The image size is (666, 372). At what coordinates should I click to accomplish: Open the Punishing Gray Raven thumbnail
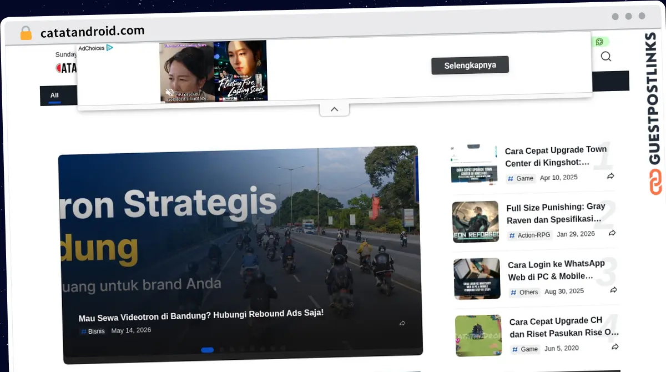click(476, 222)
